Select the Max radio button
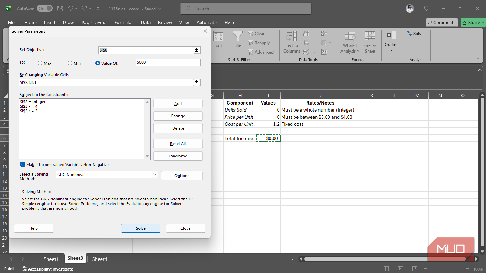 coord(40,63)
